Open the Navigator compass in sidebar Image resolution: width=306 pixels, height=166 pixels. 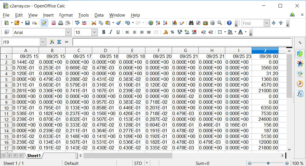[300, 83]
